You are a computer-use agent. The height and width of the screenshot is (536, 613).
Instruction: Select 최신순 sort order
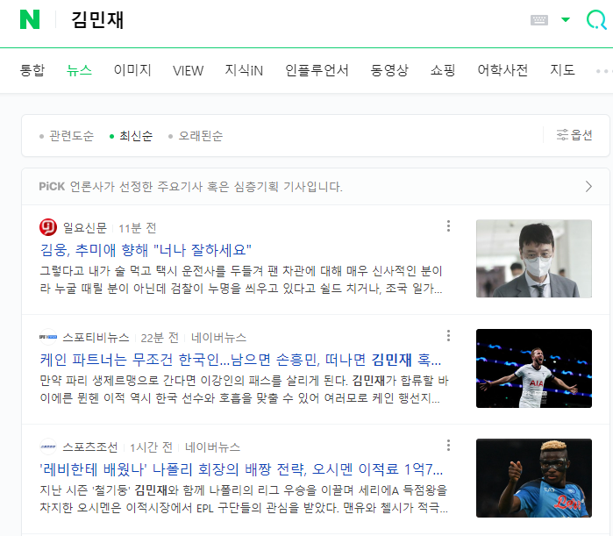(x=132, y=136)
